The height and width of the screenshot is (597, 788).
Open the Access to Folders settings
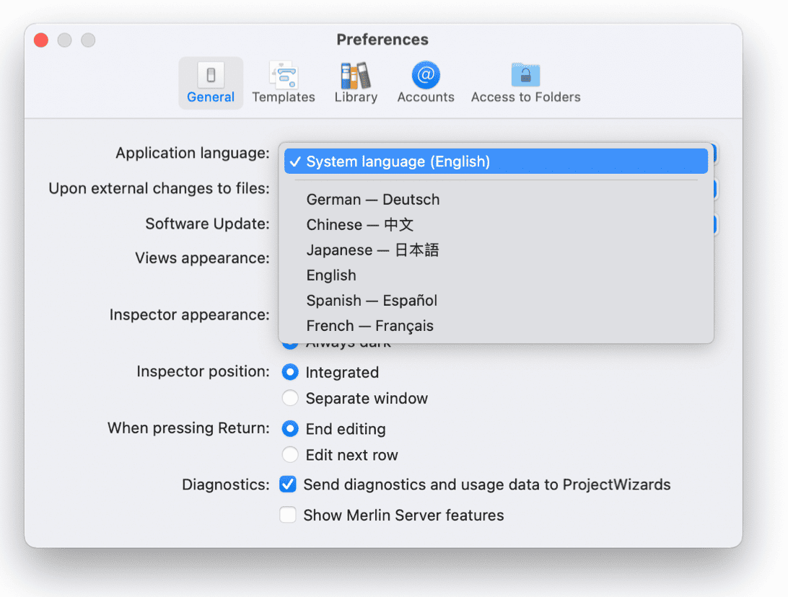(525, 81)
